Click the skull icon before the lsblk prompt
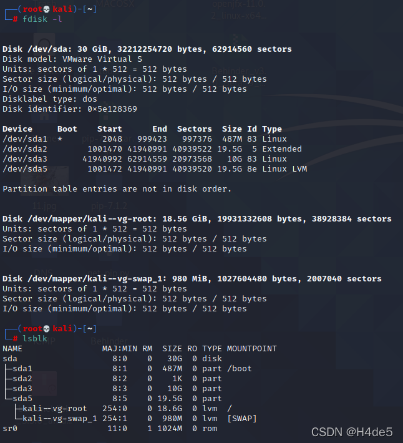This screenshot has height=443, width=403. tap(47, 329)
